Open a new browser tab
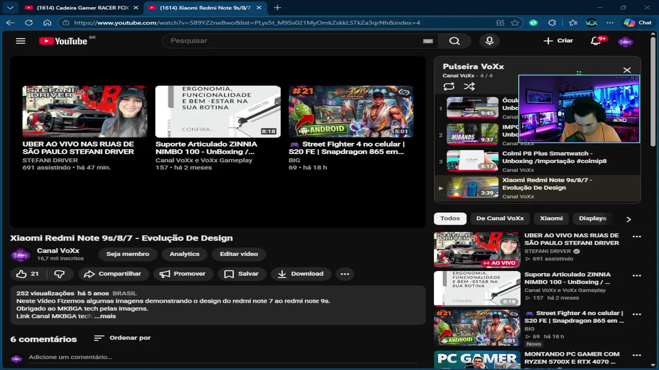Viewport: 659px width, 370px height. [277, 8]
